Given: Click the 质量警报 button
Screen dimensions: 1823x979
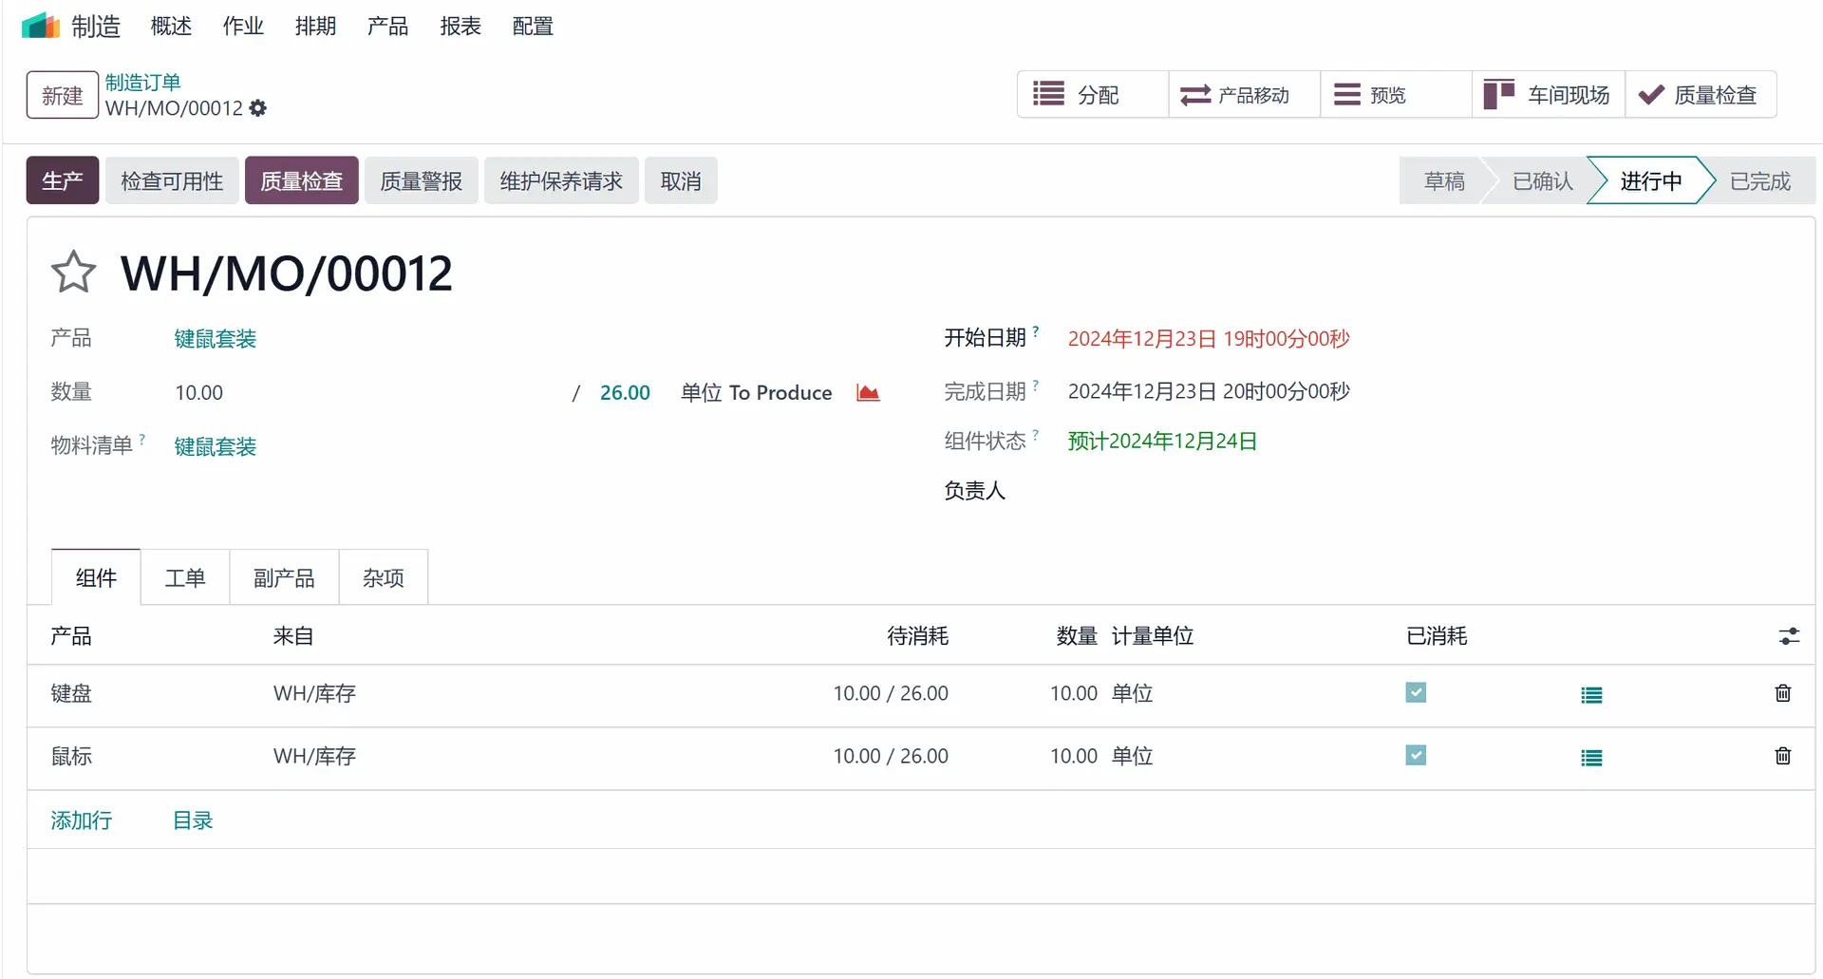Looking at the screenshot, I should [422, 180].
